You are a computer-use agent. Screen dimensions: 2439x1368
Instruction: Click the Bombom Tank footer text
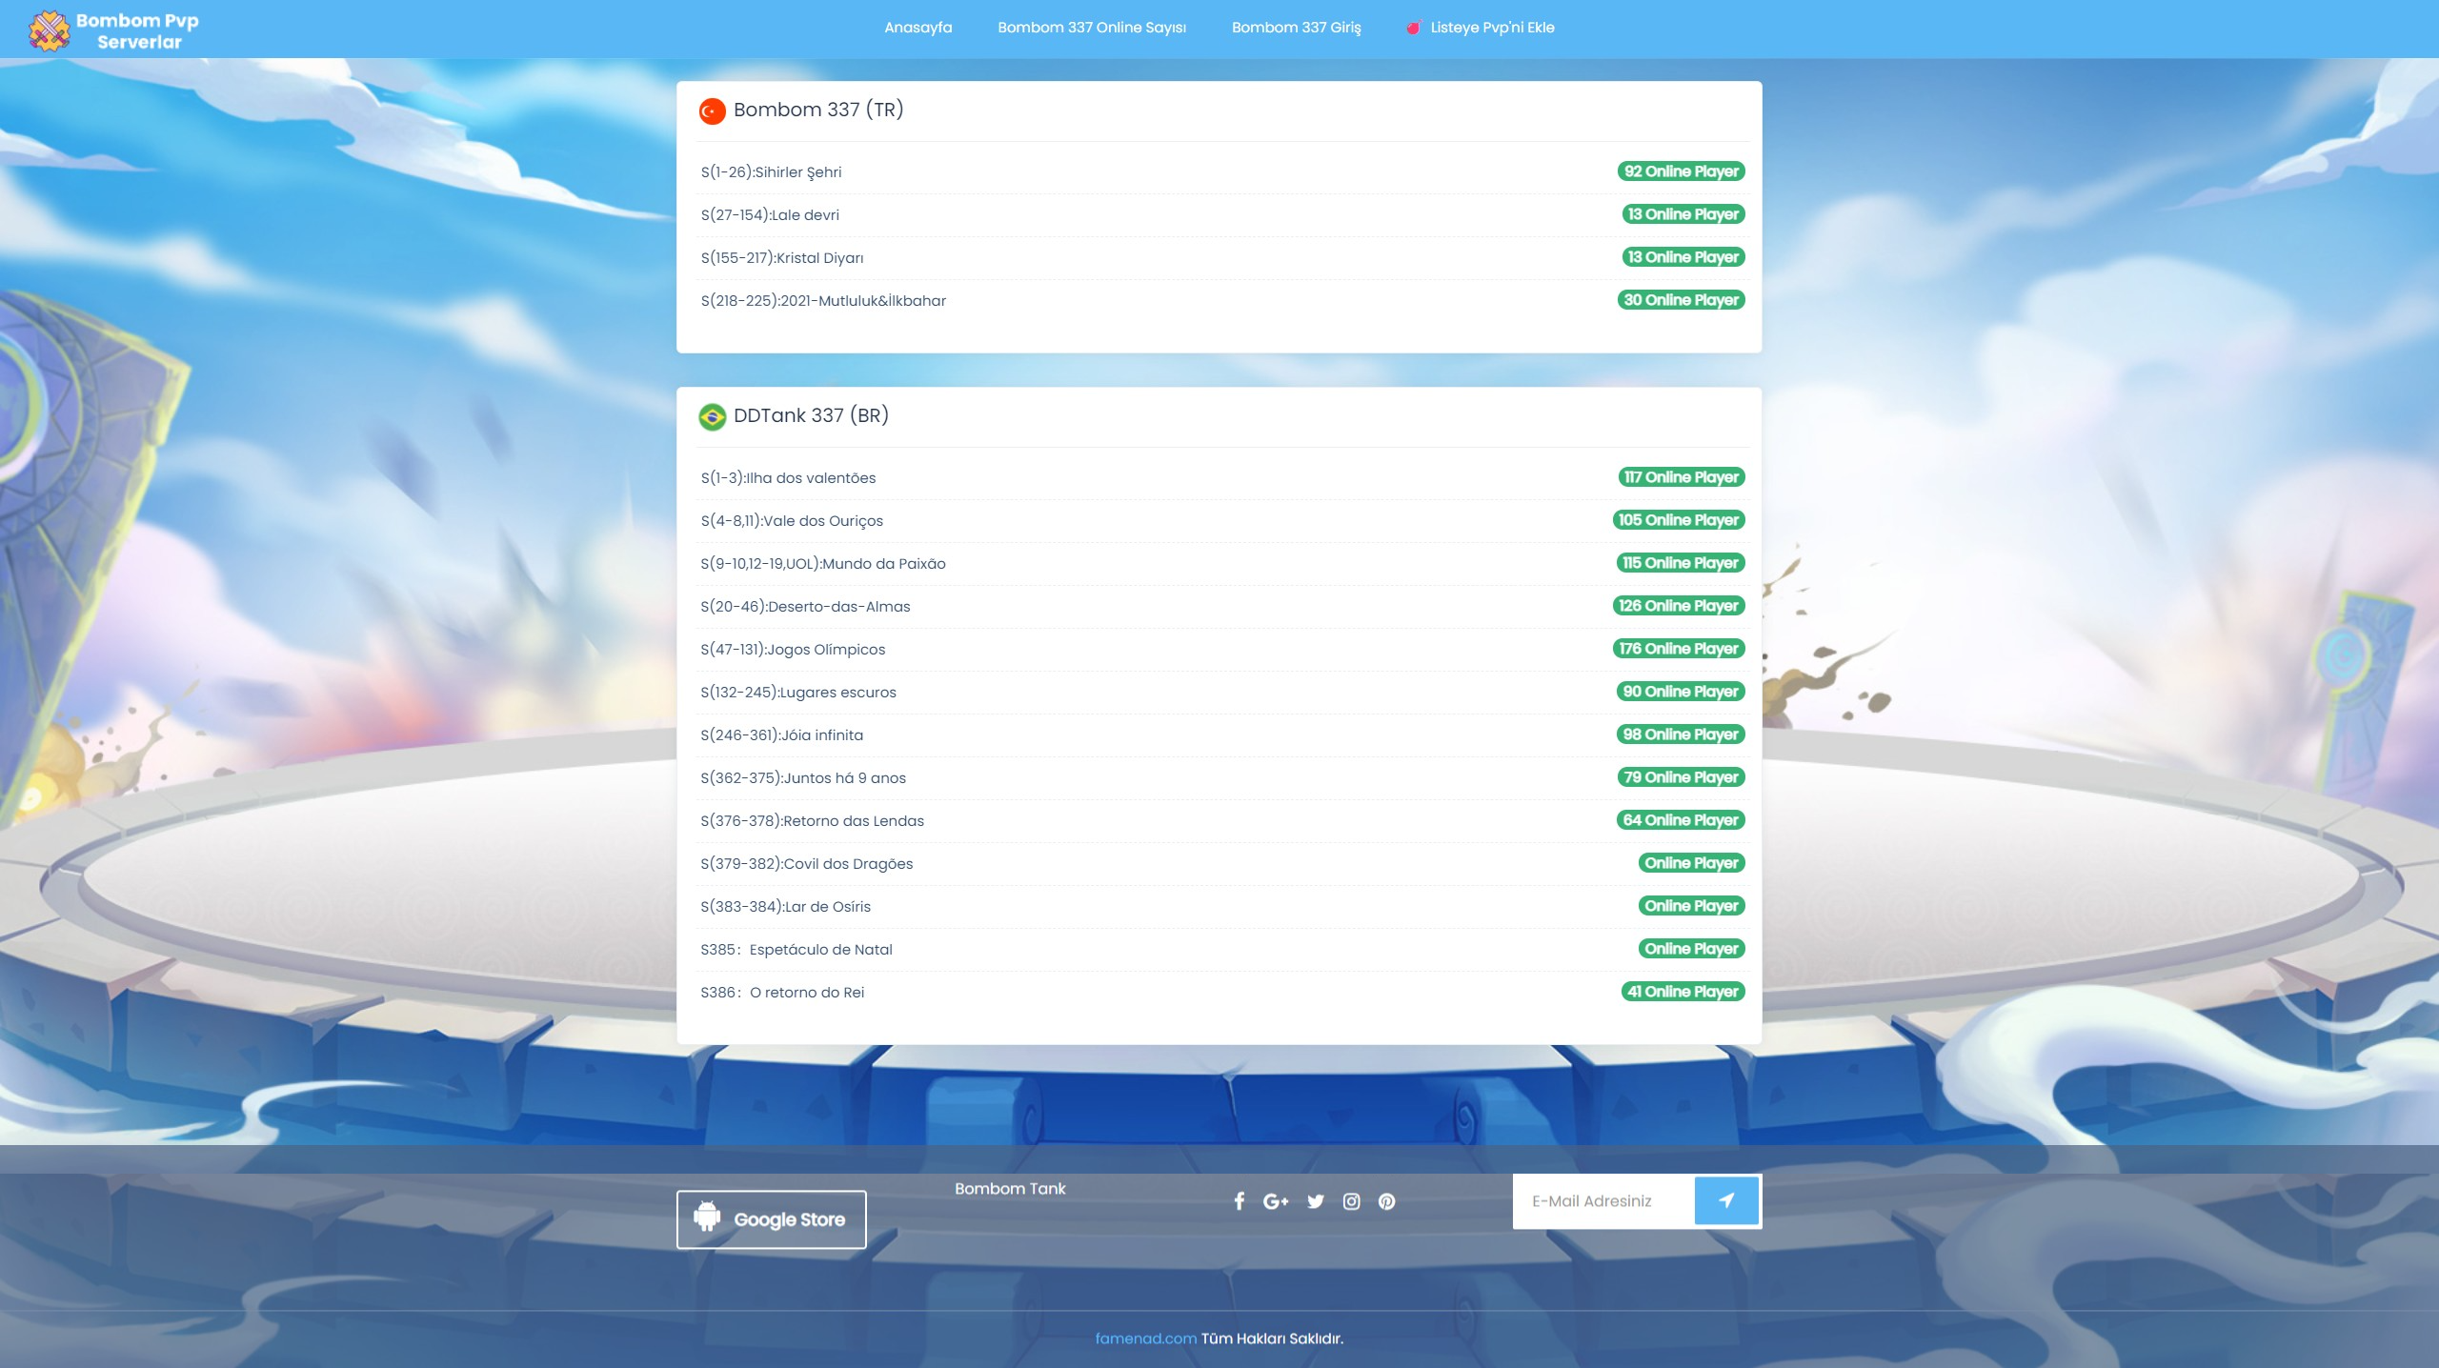[x=1010, y=1189]
